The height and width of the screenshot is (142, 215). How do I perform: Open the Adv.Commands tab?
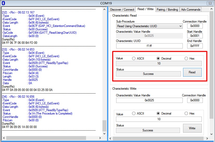[x=191, y=10]
